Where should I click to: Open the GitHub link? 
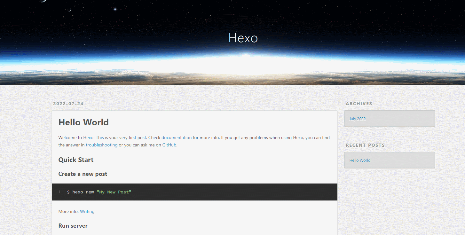[169, 145]
